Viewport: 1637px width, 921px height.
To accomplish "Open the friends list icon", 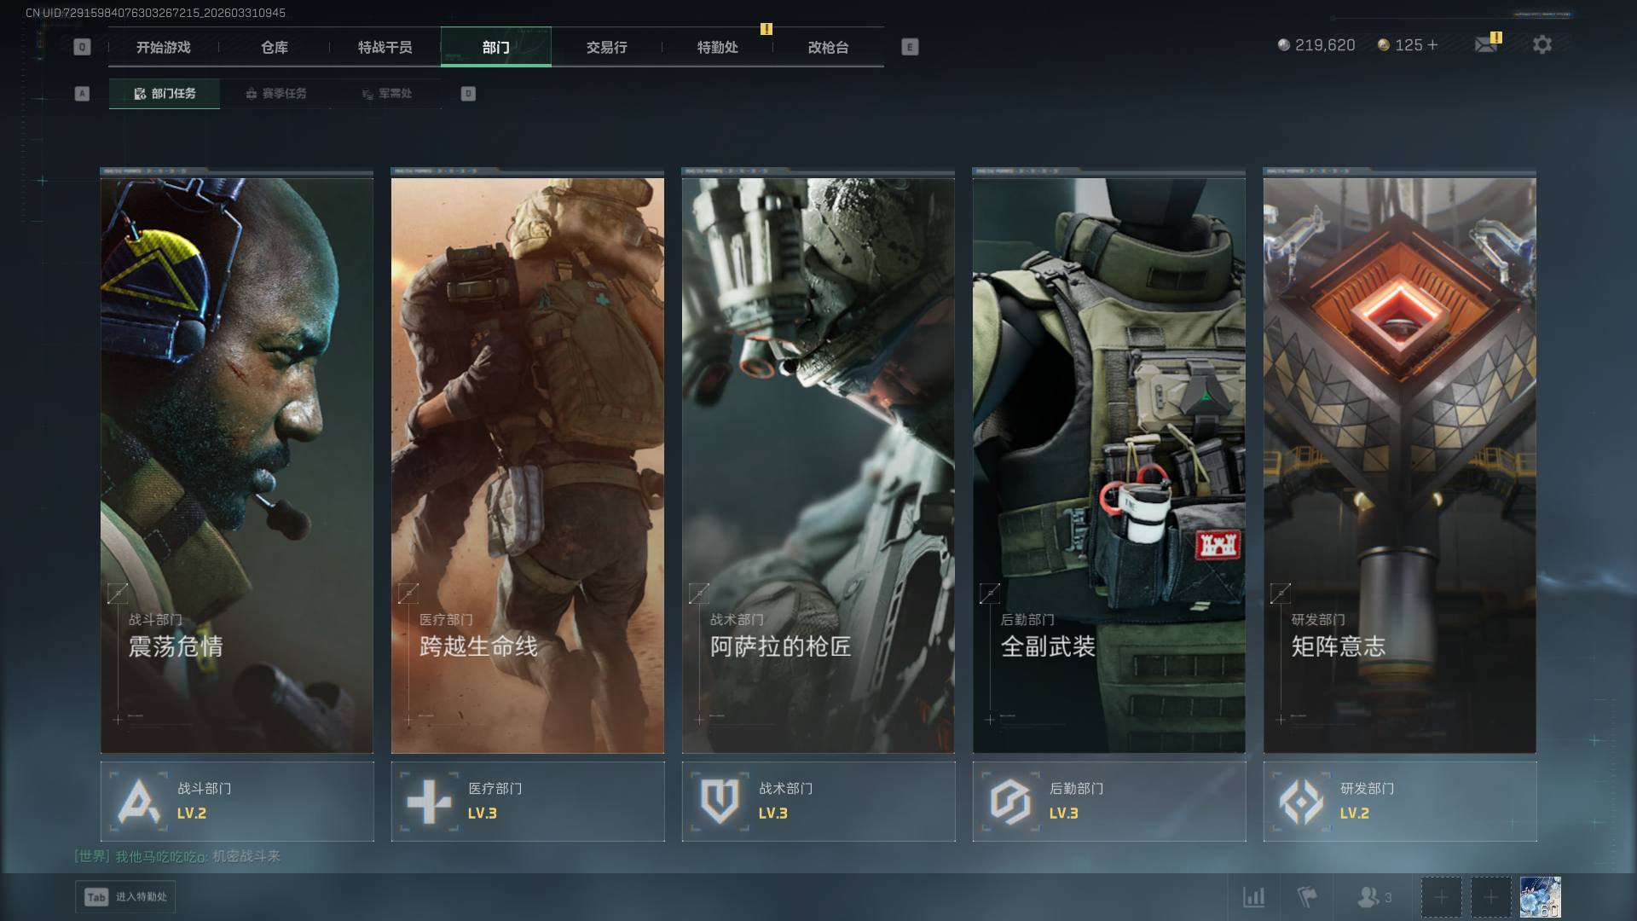I will click(x=1369, y=897).
